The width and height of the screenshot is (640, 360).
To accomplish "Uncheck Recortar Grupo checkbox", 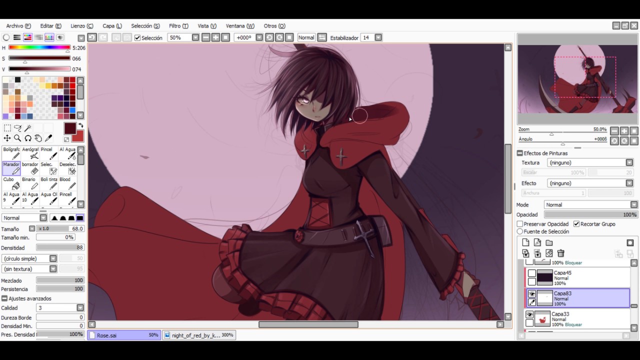I will coord(576,224).
